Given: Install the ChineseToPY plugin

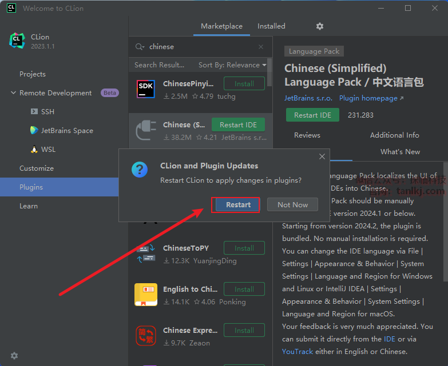Looking at the screenshot, I should tap(244, 248).
